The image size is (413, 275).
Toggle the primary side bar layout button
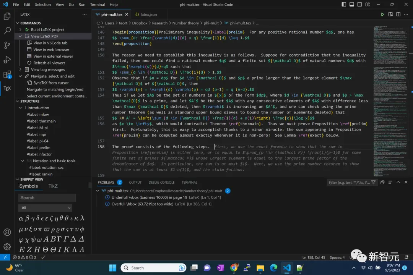click(x=344, y=5)
